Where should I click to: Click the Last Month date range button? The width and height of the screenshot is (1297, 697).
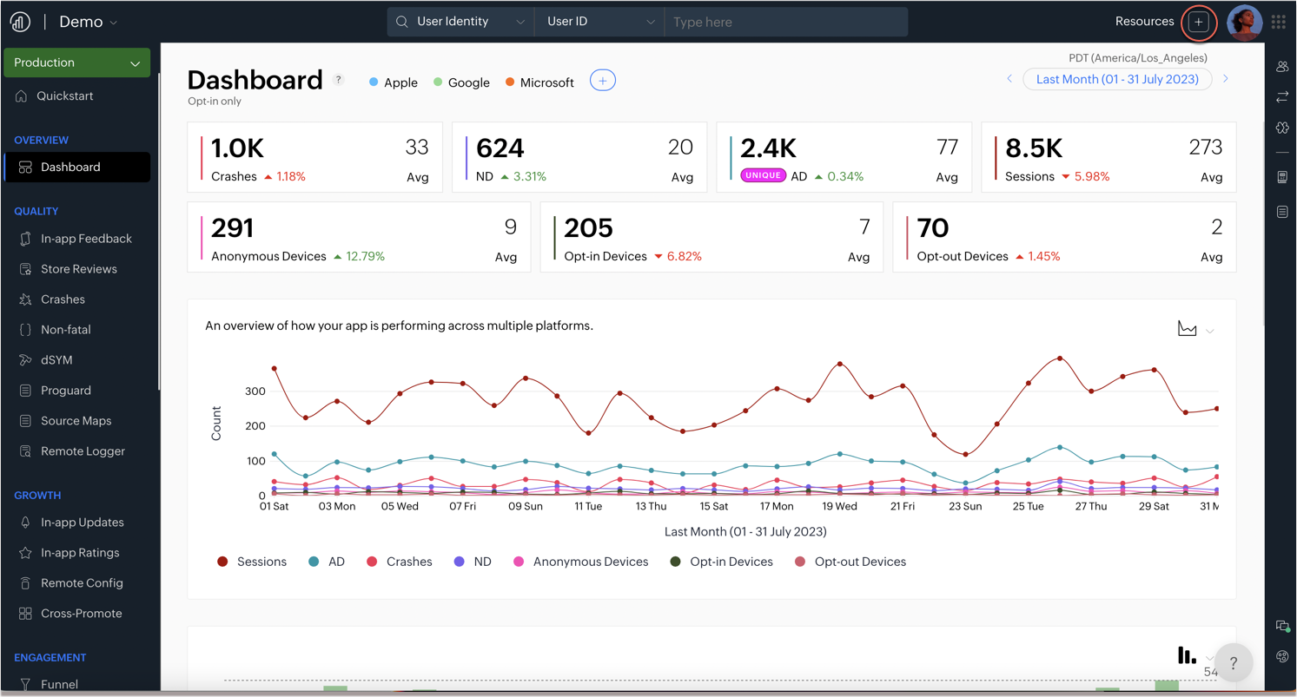tap(1117, 79)
